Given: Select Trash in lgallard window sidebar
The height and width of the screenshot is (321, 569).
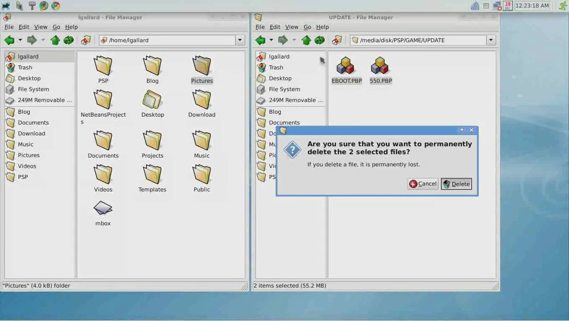Looking at the screenshot, I should click(x=40, y=67).
